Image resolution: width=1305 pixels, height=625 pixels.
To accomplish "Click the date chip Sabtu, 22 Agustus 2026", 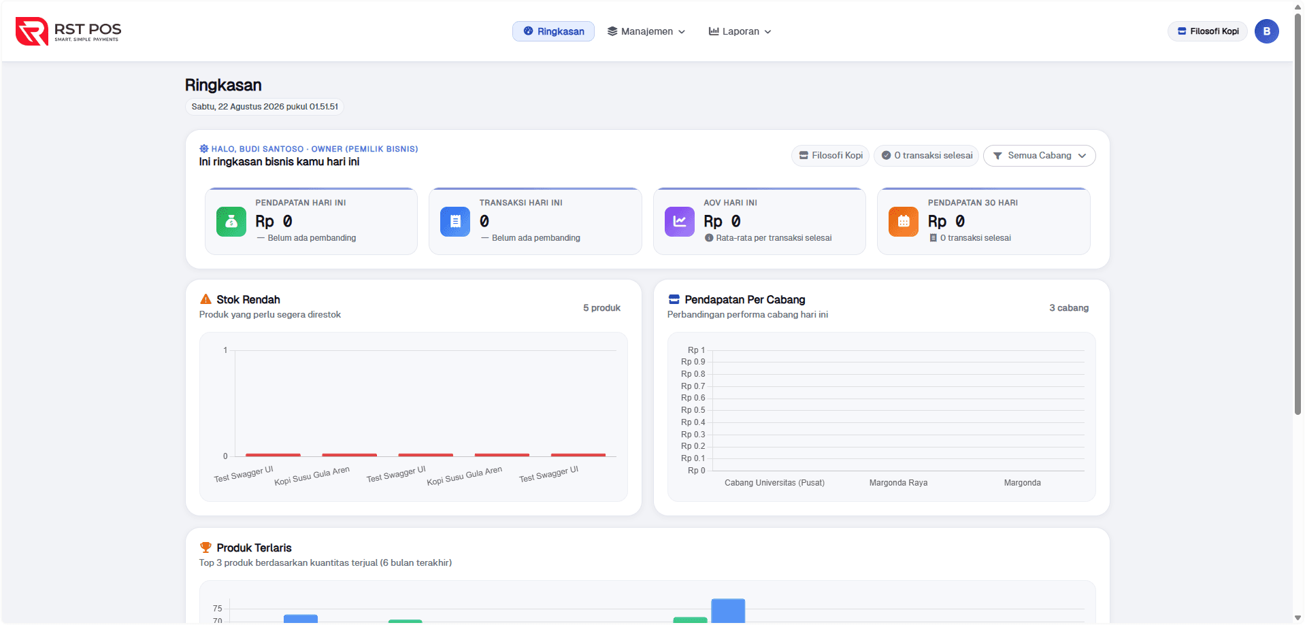I will (x=265, y=107).
